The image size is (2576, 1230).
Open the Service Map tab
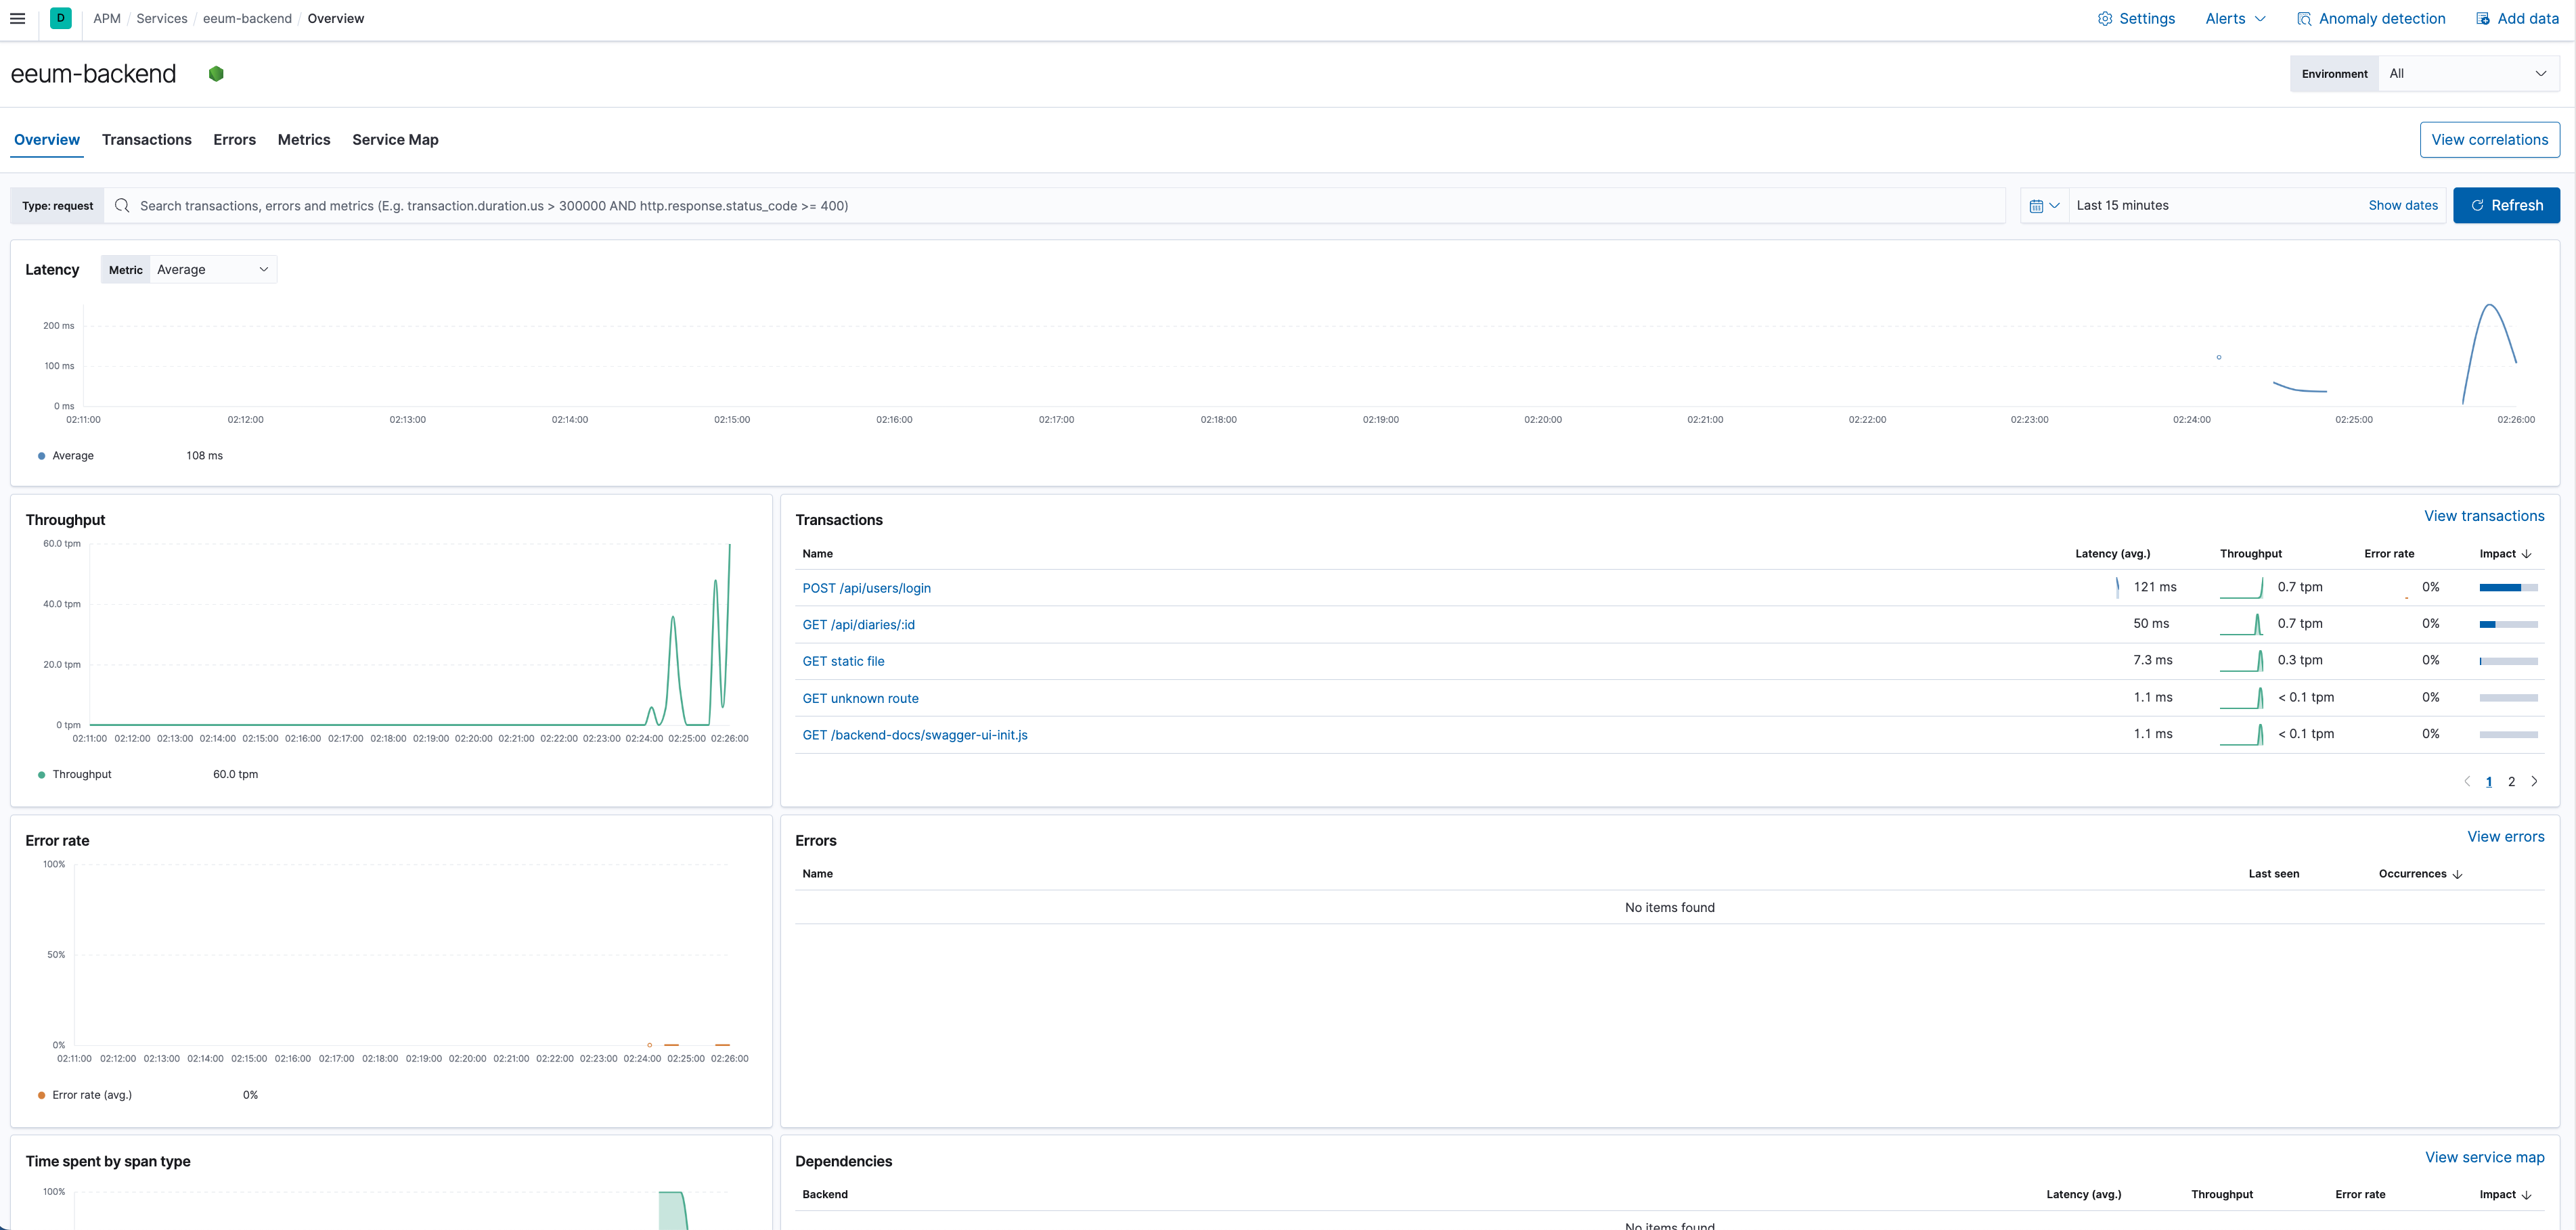pyautogui.click(x=395, y=139)
